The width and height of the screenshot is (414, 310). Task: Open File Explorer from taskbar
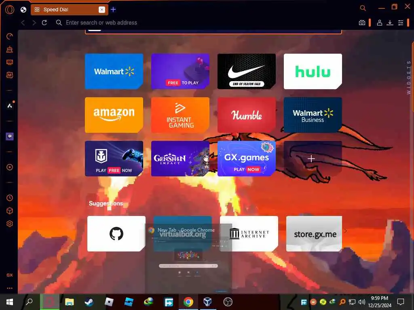click(70, 302)
